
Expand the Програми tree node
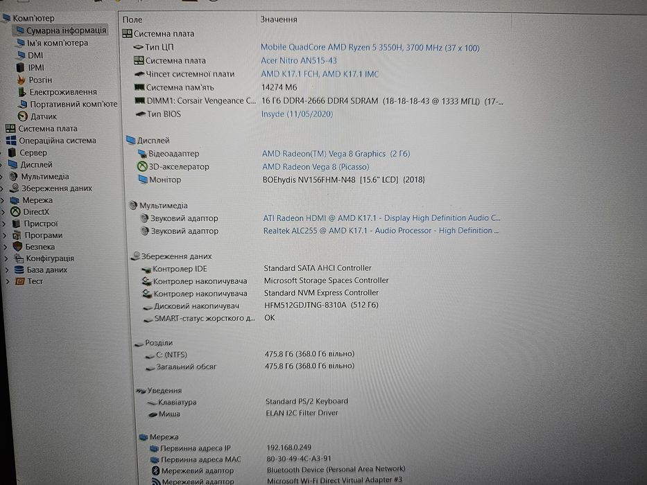pyautogui.click(x=6, y=236)
